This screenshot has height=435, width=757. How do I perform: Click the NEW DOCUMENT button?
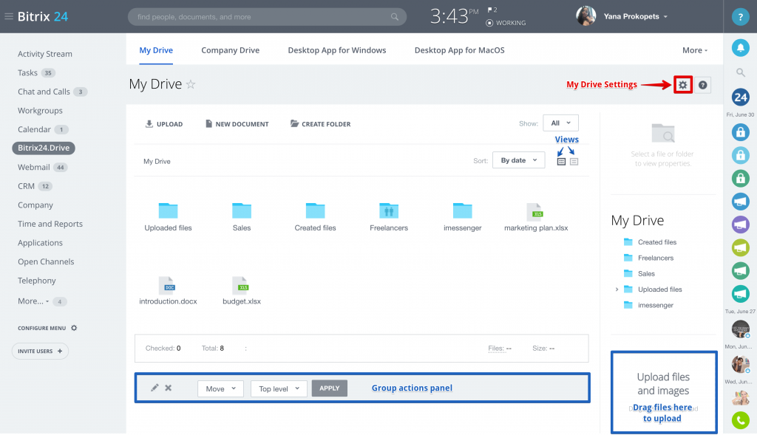coord(237,124)
